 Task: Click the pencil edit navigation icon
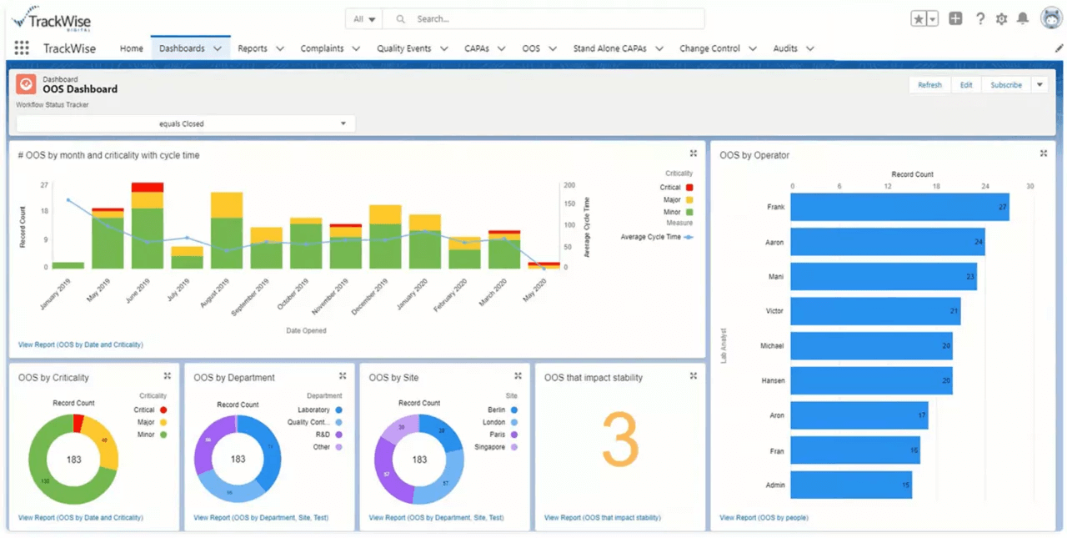[x=1059, y=48]
